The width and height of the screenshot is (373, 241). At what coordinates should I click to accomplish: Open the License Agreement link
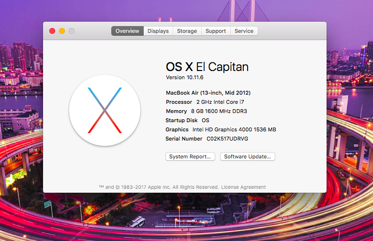click(243, 187)
